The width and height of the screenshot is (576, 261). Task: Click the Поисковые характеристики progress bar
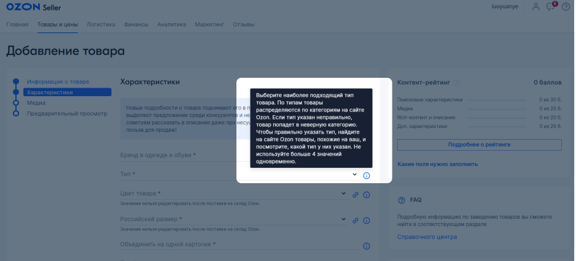497,100
